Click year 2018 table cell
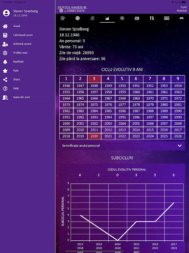The height and width of the screenshot is (253, 189). 66,136
